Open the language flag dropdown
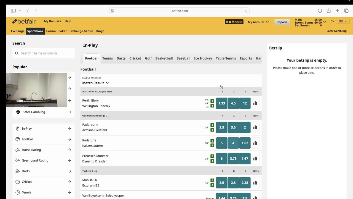The width and height of the screenshot is (353, 199). [x=343, y=22]
